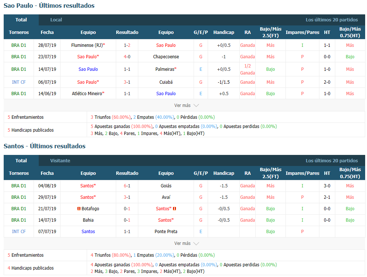Click the -1/1.5 handicap value
The height and width of the screenshot is (277, 367).
(x=224, y=82)
